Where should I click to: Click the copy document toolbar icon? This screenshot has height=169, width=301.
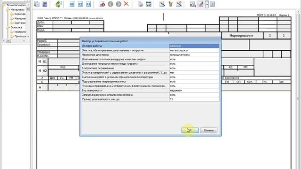[x=37, y=4]
